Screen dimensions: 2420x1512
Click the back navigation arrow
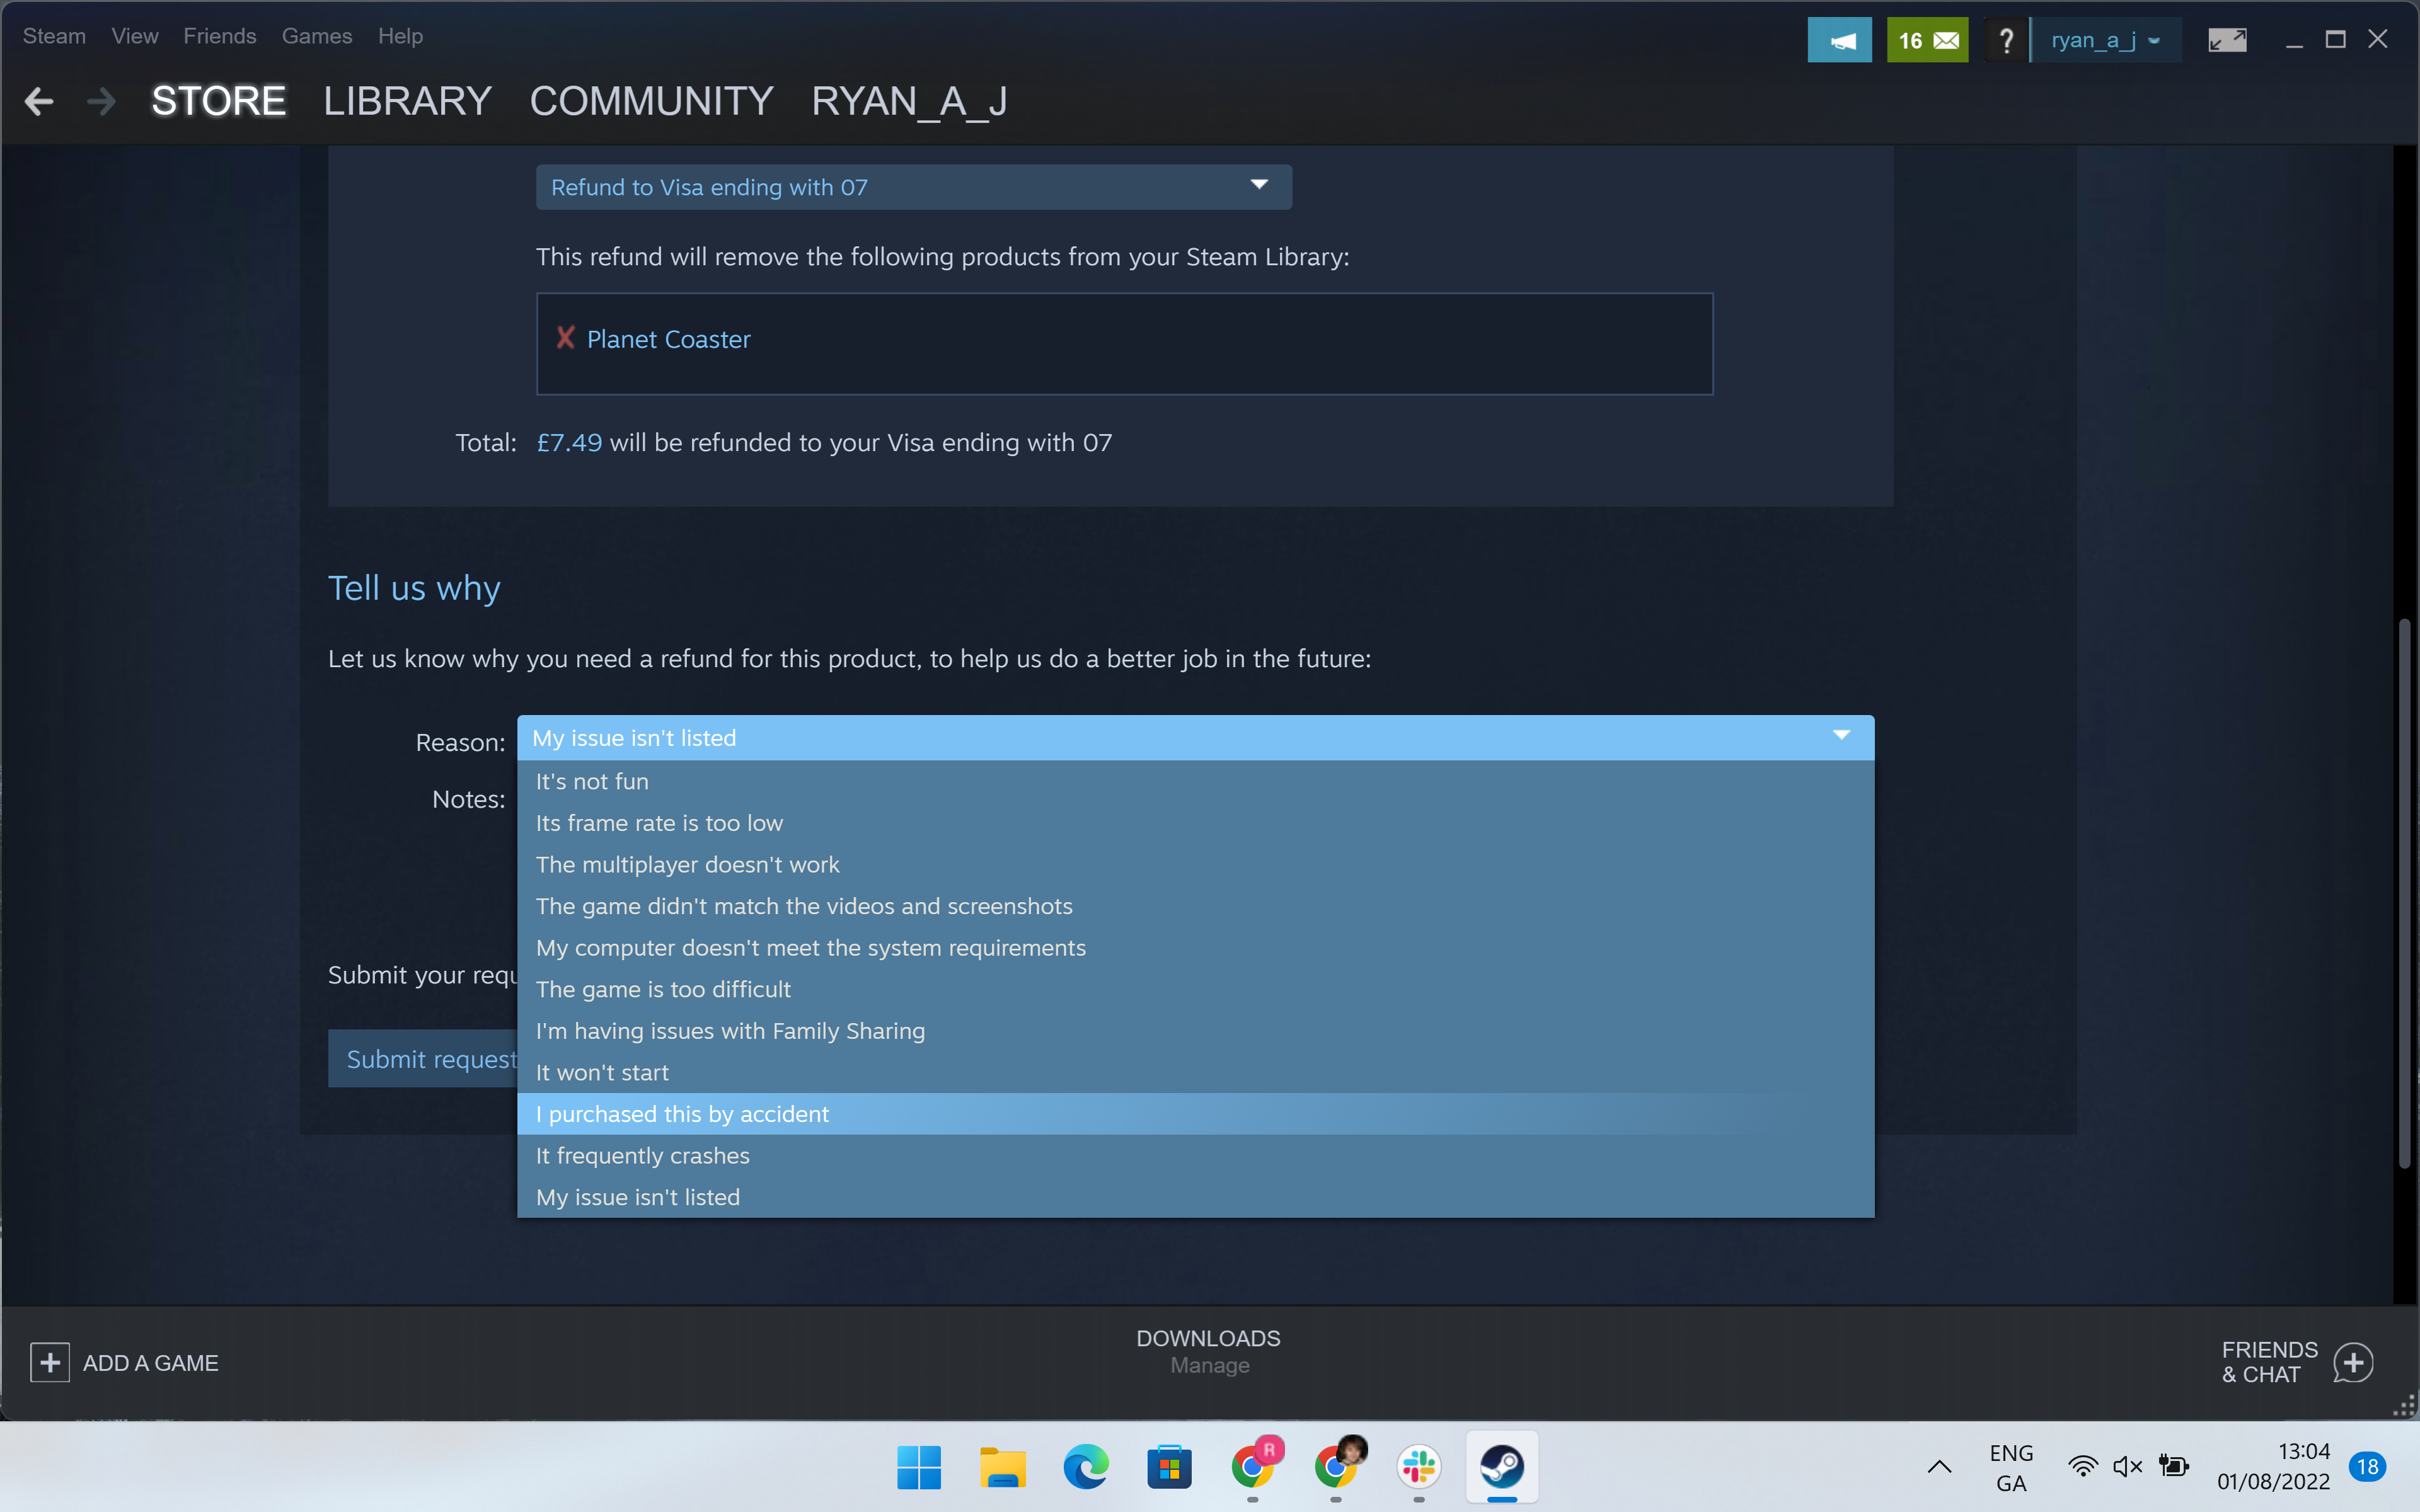[x=38, y=101]
